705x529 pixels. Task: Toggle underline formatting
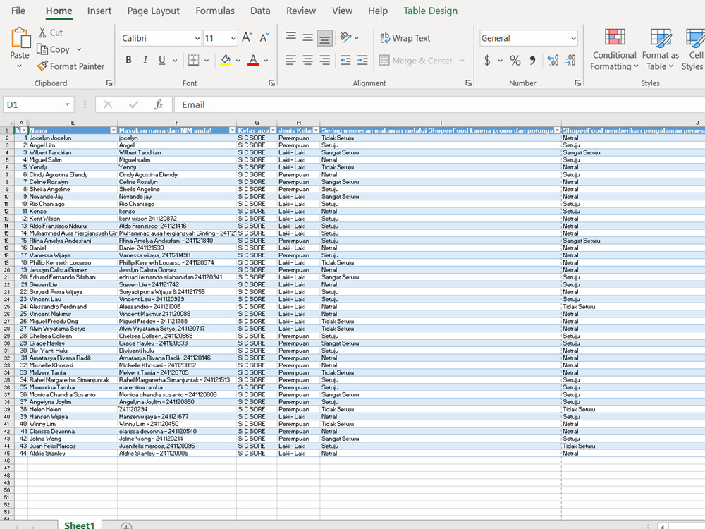tap(162, 60)
